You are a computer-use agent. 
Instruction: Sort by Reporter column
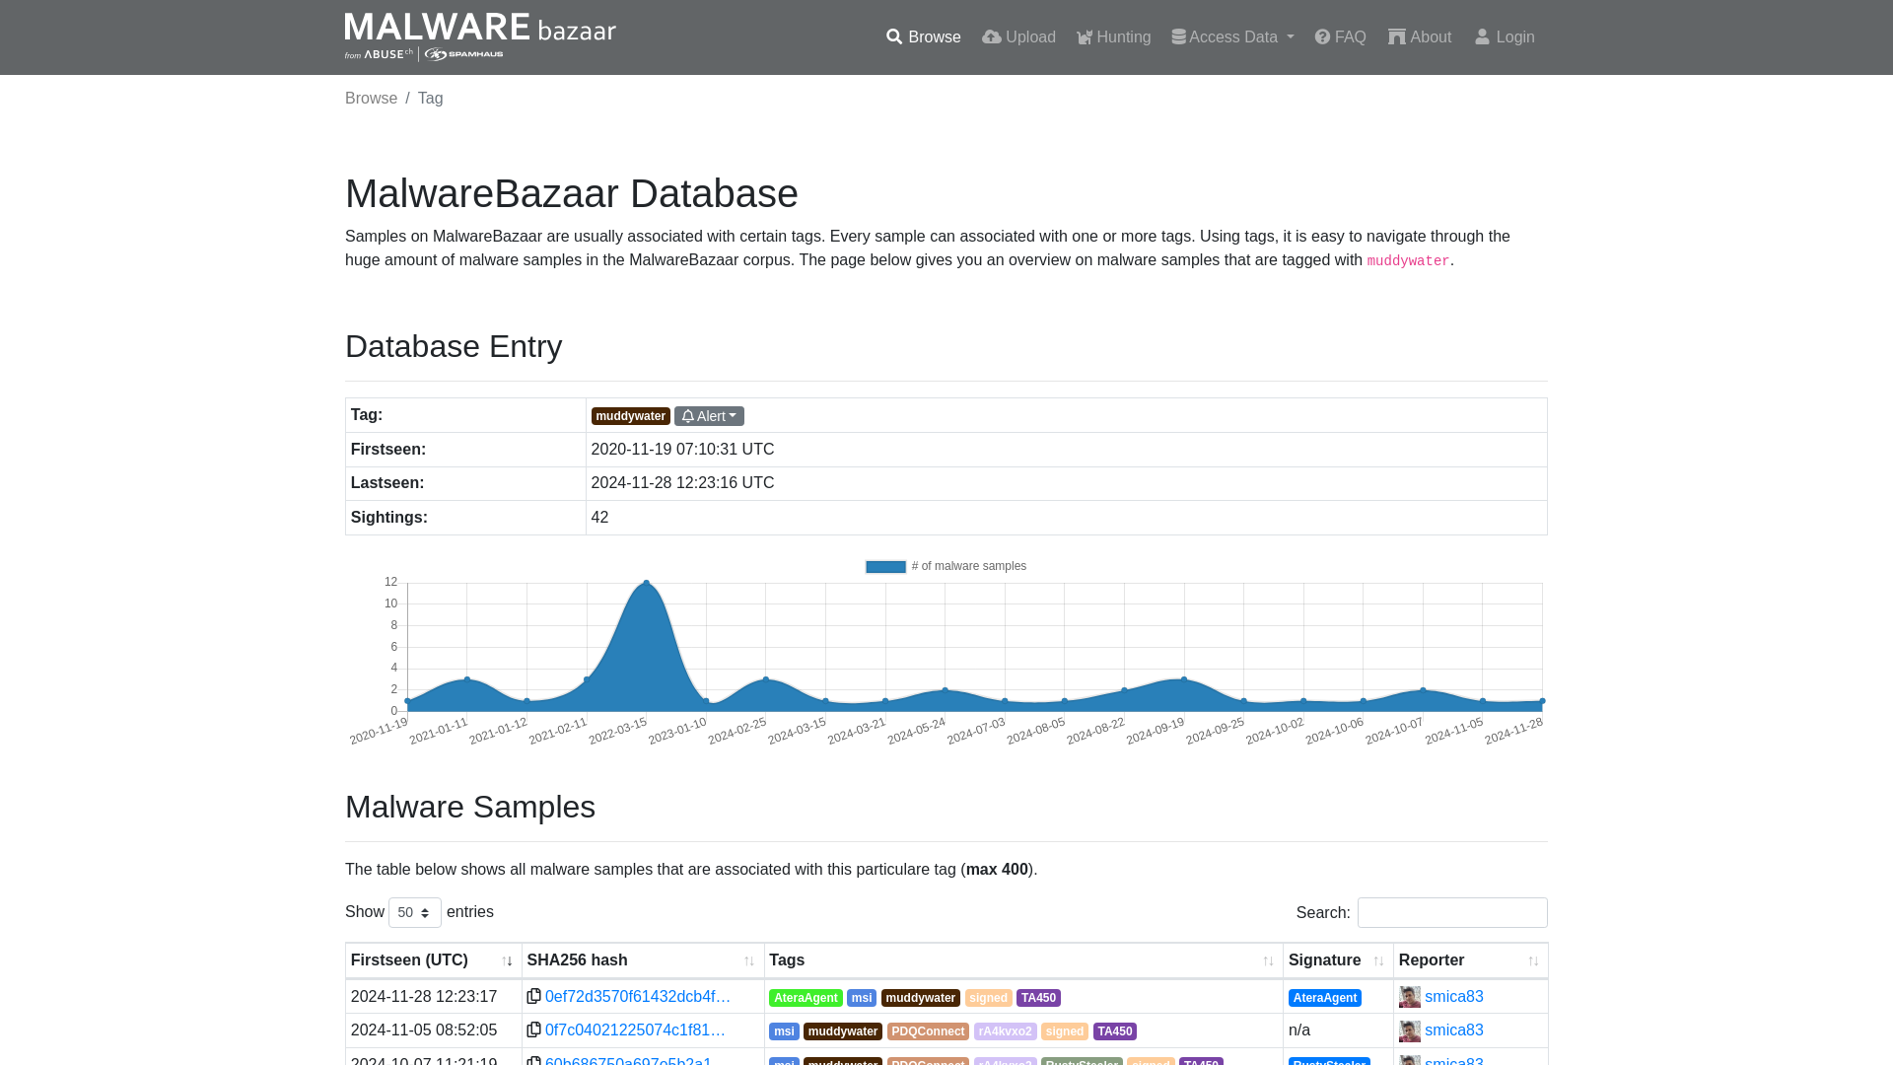click(1470, 960)
